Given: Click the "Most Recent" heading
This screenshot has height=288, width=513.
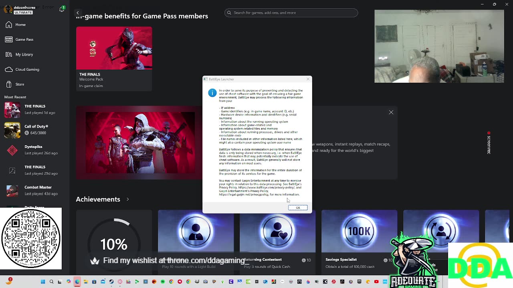Looking at the screenshot, I should pyautogui.click(x=15, y=97).
